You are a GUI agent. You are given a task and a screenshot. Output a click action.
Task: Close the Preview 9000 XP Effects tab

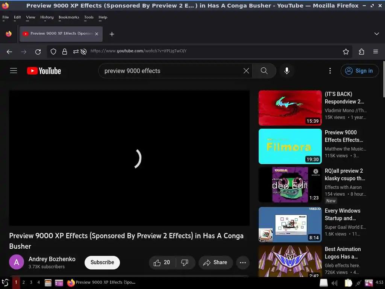pos(97,34)
